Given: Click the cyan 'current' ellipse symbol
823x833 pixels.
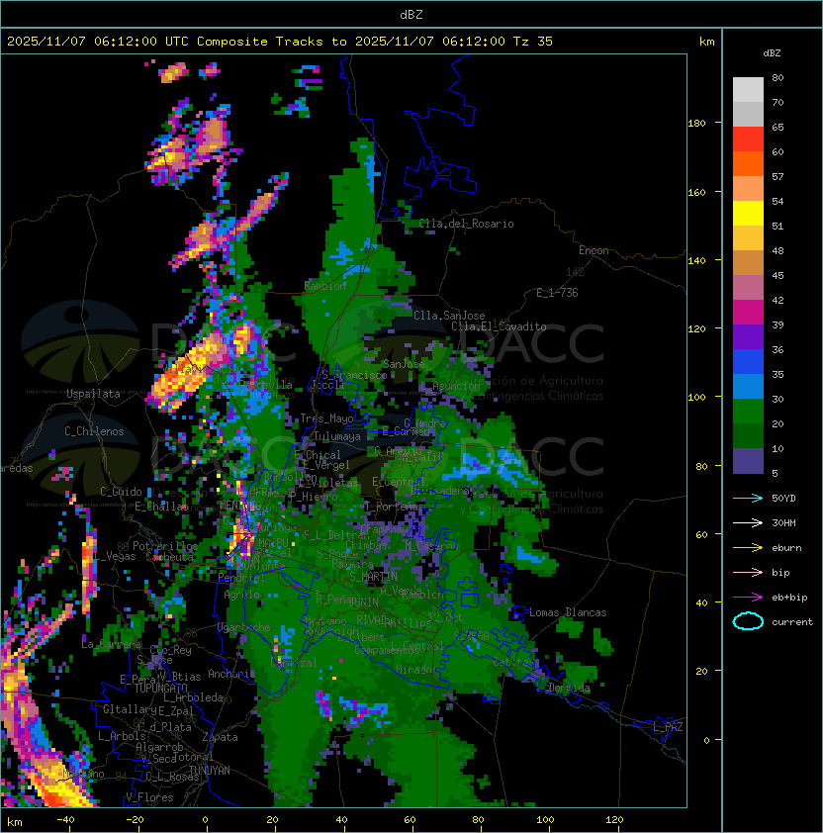Looking at the screenshot, I should point(748,621).
